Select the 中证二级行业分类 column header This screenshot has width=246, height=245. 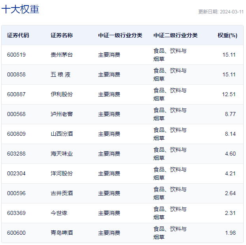pyautogui.click(x=176, y=35)
